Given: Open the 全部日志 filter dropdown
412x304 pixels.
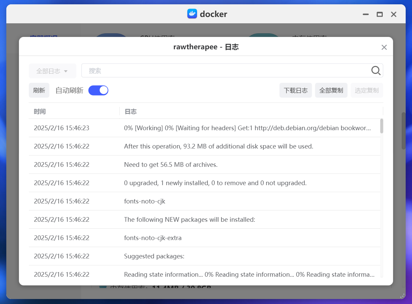Looking at the screenshot, I should point(53,71).
